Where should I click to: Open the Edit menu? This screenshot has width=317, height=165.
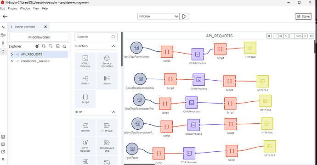[3, 8]
